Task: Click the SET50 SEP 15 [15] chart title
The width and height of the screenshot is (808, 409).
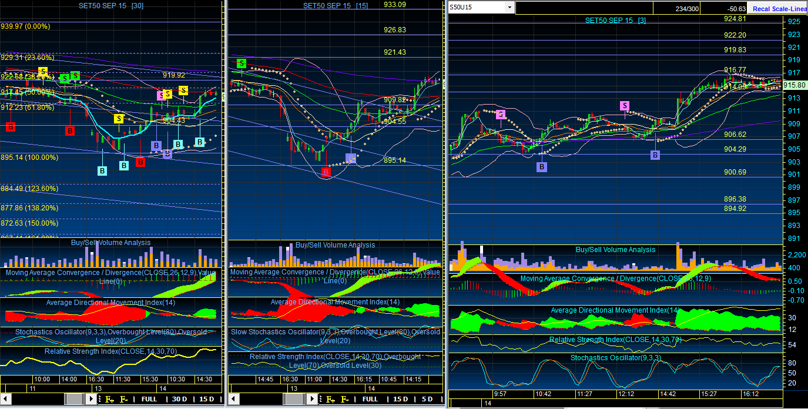Action: click(x=336, y=5)
